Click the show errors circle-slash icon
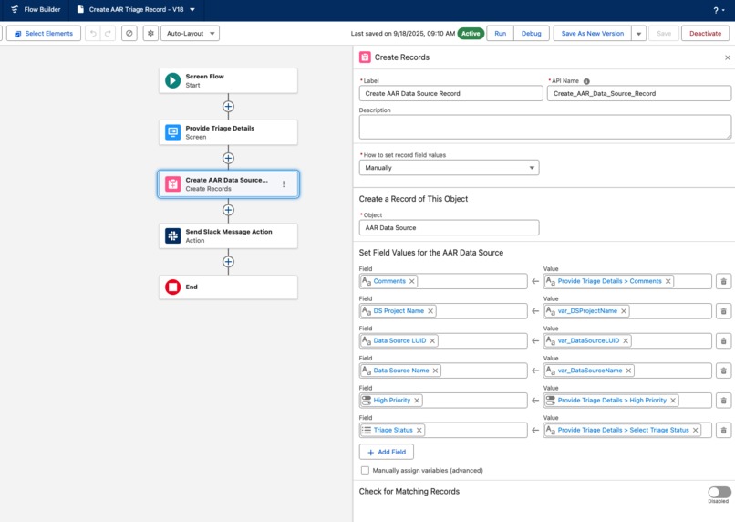Screen dimensions: 735x522 (x=129, y=33)
